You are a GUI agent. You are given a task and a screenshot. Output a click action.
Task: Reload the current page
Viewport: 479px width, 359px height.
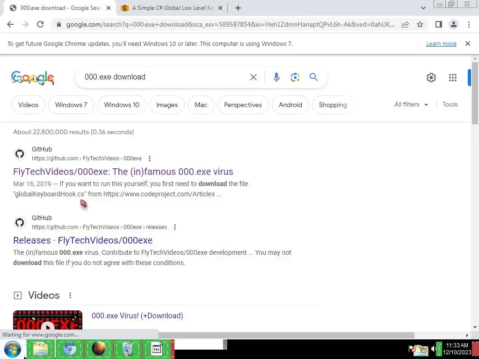pos(40,24)
